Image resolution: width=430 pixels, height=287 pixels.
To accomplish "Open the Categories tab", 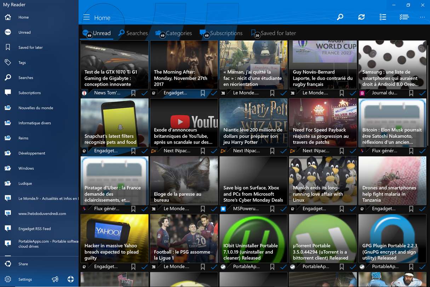I will coord(174,33).
